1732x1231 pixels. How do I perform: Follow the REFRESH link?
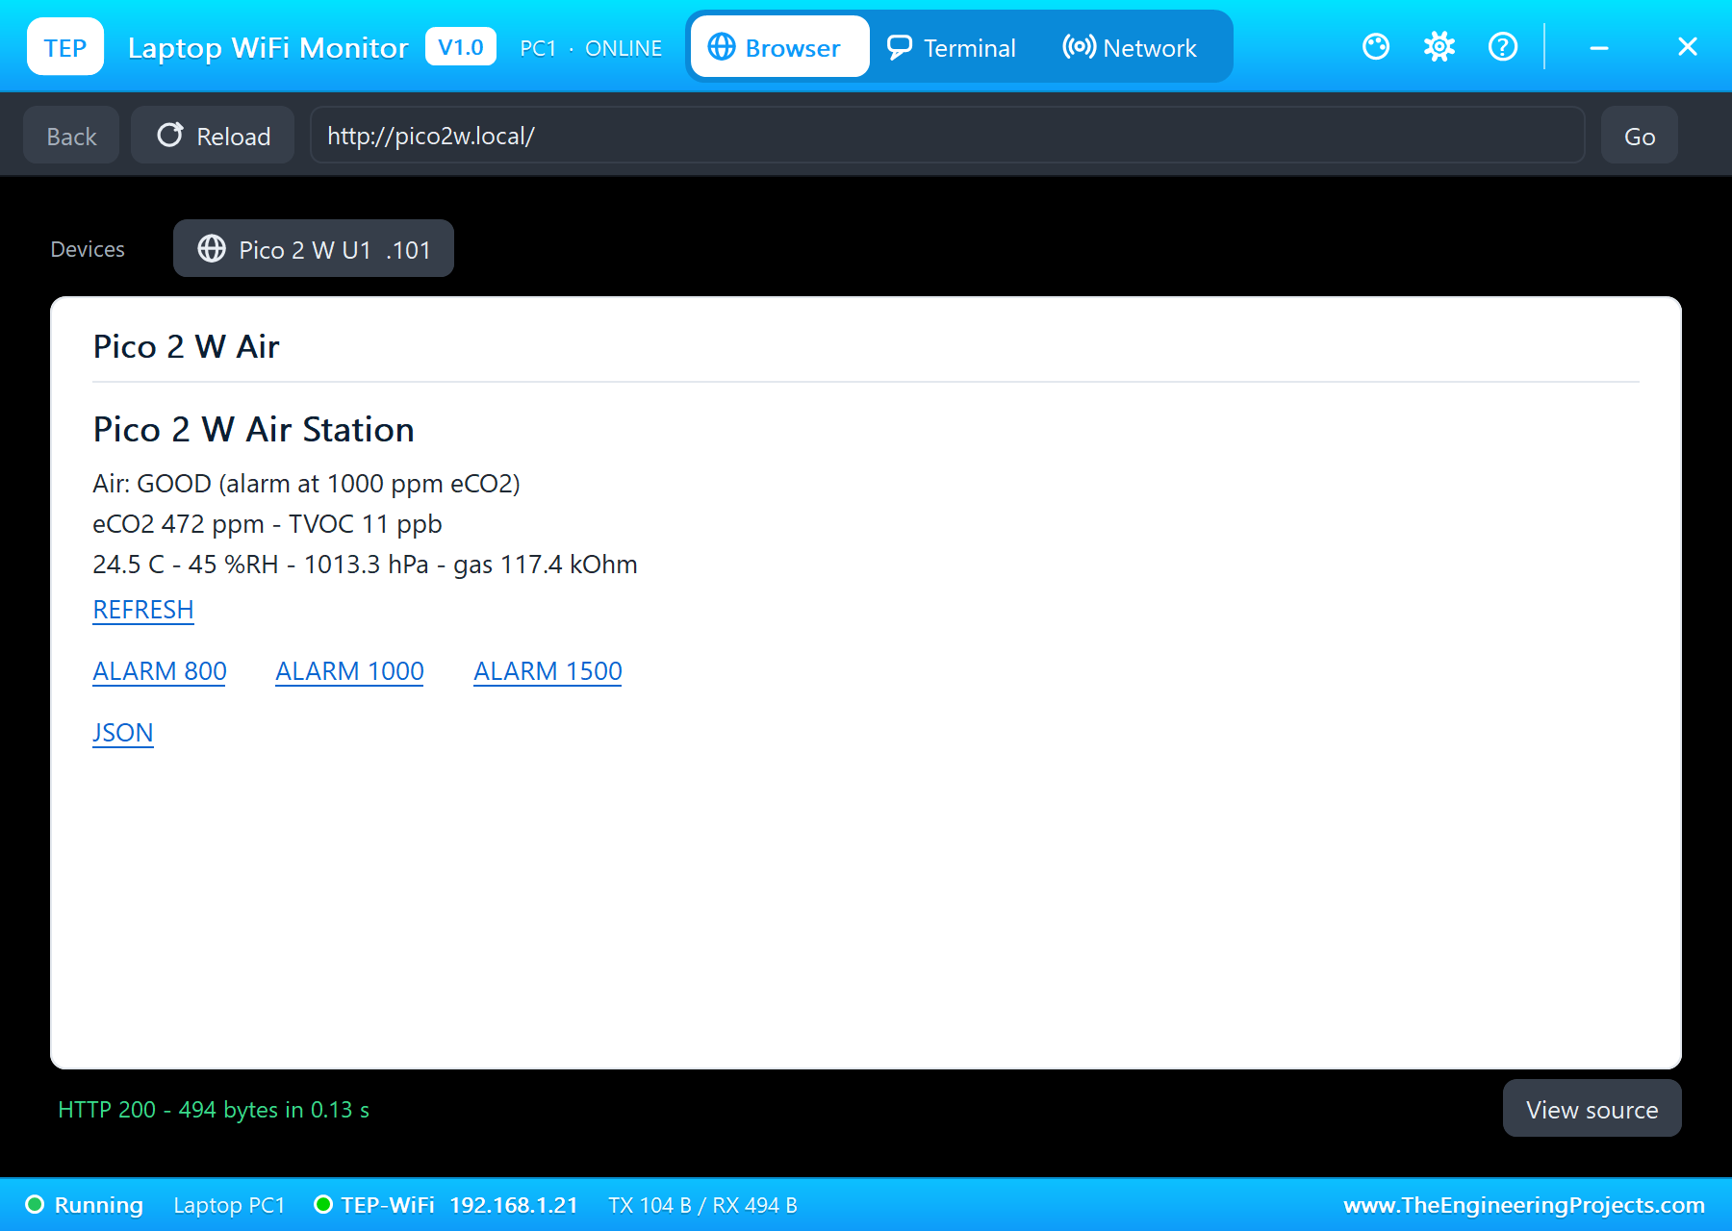pos(143,610)
